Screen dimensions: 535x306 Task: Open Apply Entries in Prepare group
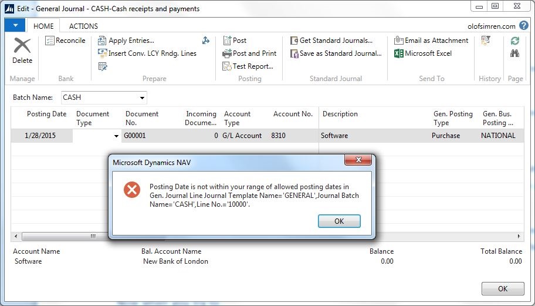pyautogui.click(x=126, y=41)
